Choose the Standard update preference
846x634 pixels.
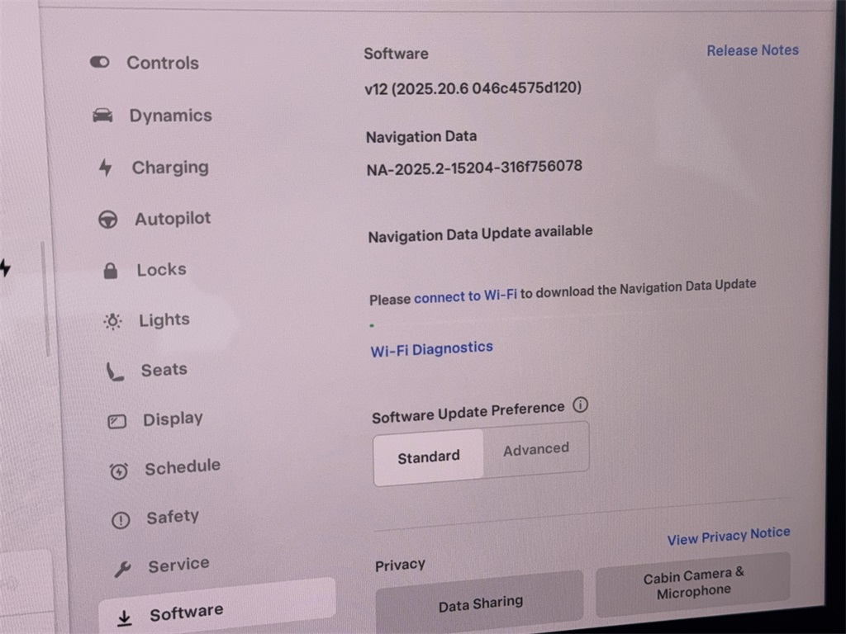pos(428,457)
